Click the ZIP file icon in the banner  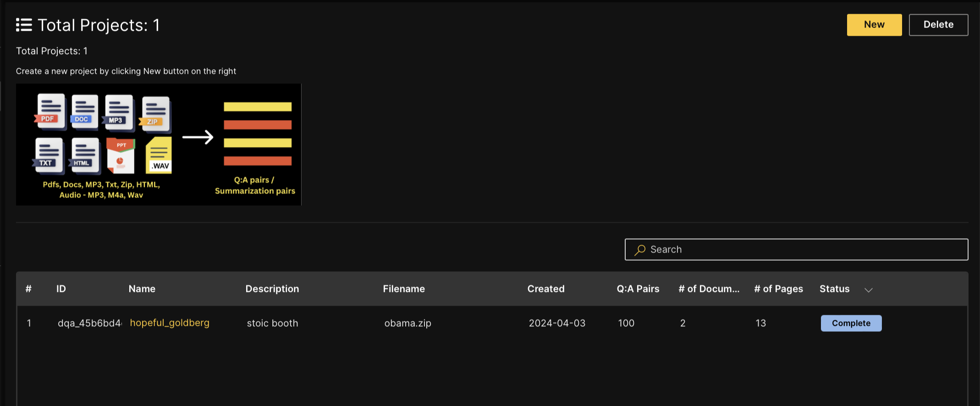coord(156,114)
